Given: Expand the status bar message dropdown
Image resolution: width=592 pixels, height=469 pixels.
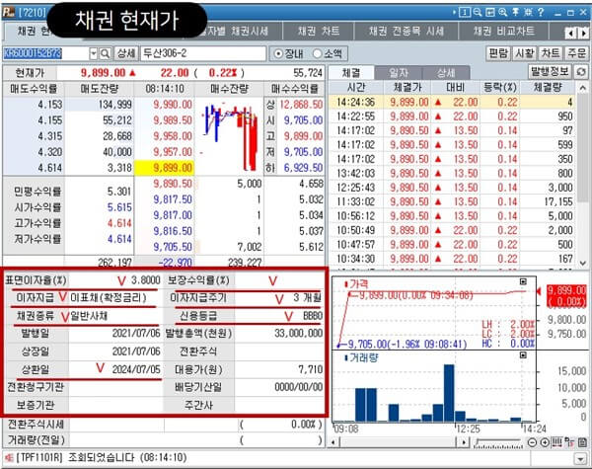Looking at the screenshot, I should (x=580, y=459).
